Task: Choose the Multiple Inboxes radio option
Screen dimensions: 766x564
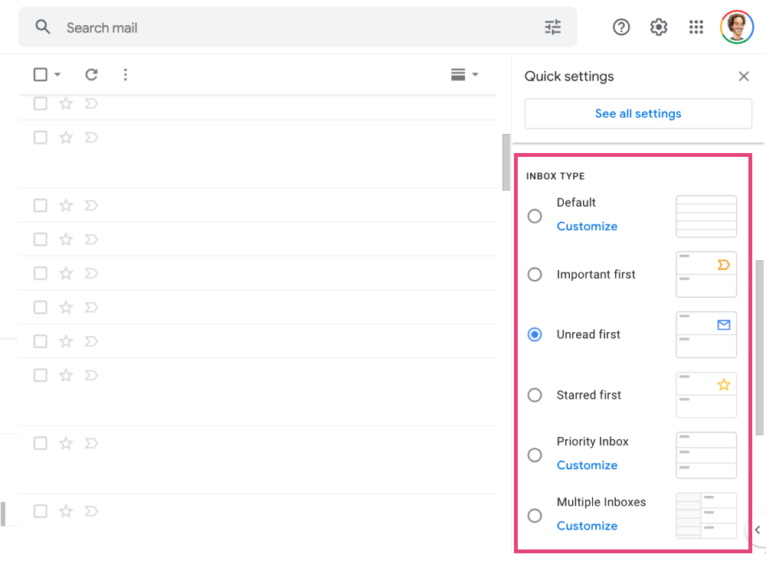Action: click(x=535, y=516)
